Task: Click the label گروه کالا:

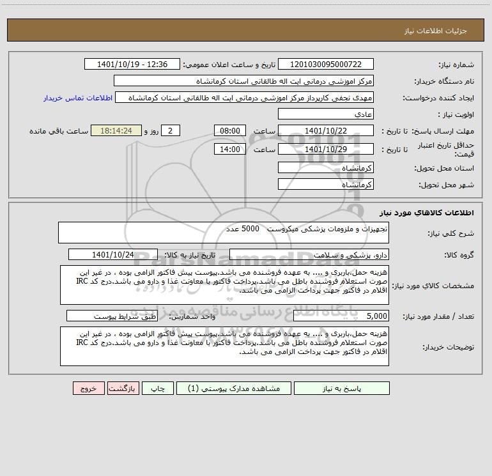Action: (x=459, y=255)
